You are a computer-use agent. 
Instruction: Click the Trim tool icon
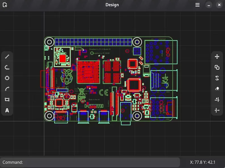click(217, 100)
